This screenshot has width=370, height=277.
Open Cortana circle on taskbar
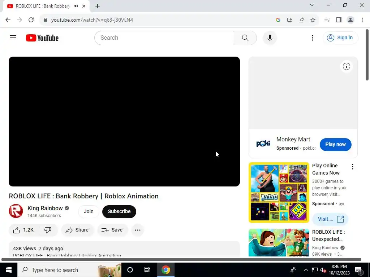(130, 270)
